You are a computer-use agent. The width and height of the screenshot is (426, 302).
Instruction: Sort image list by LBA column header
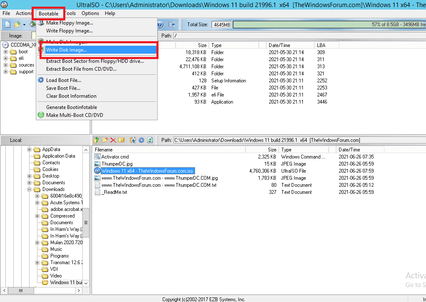(x=327, y=45)
